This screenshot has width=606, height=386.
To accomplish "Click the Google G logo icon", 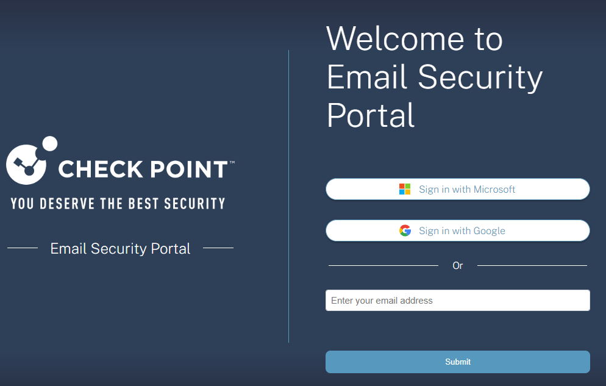I will pos(405,231).
